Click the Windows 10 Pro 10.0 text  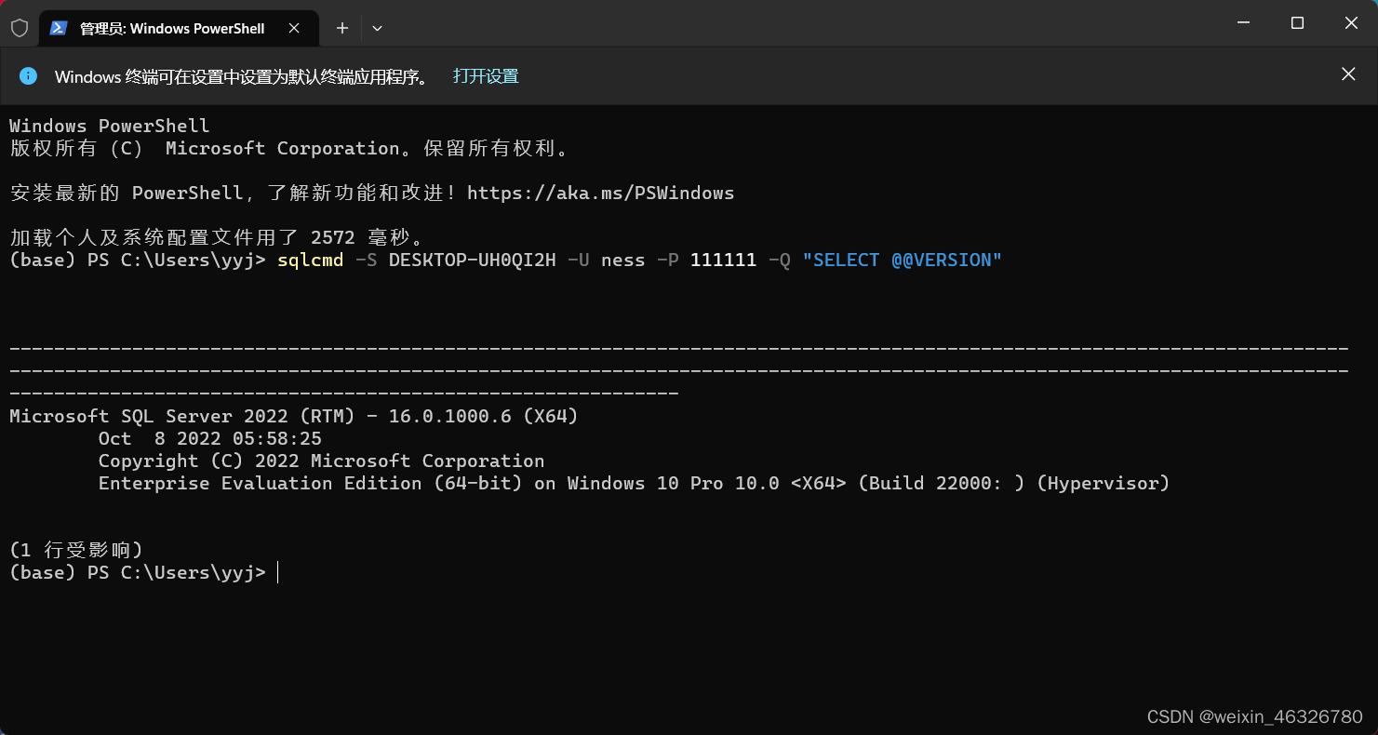(x=674, y=483)
